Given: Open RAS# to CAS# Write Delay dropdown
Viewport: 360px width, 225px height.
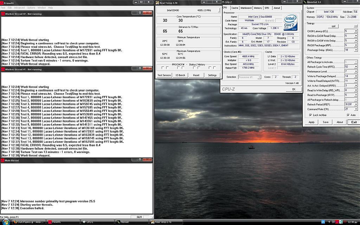Looking at the screenshot, I should 356,41.
